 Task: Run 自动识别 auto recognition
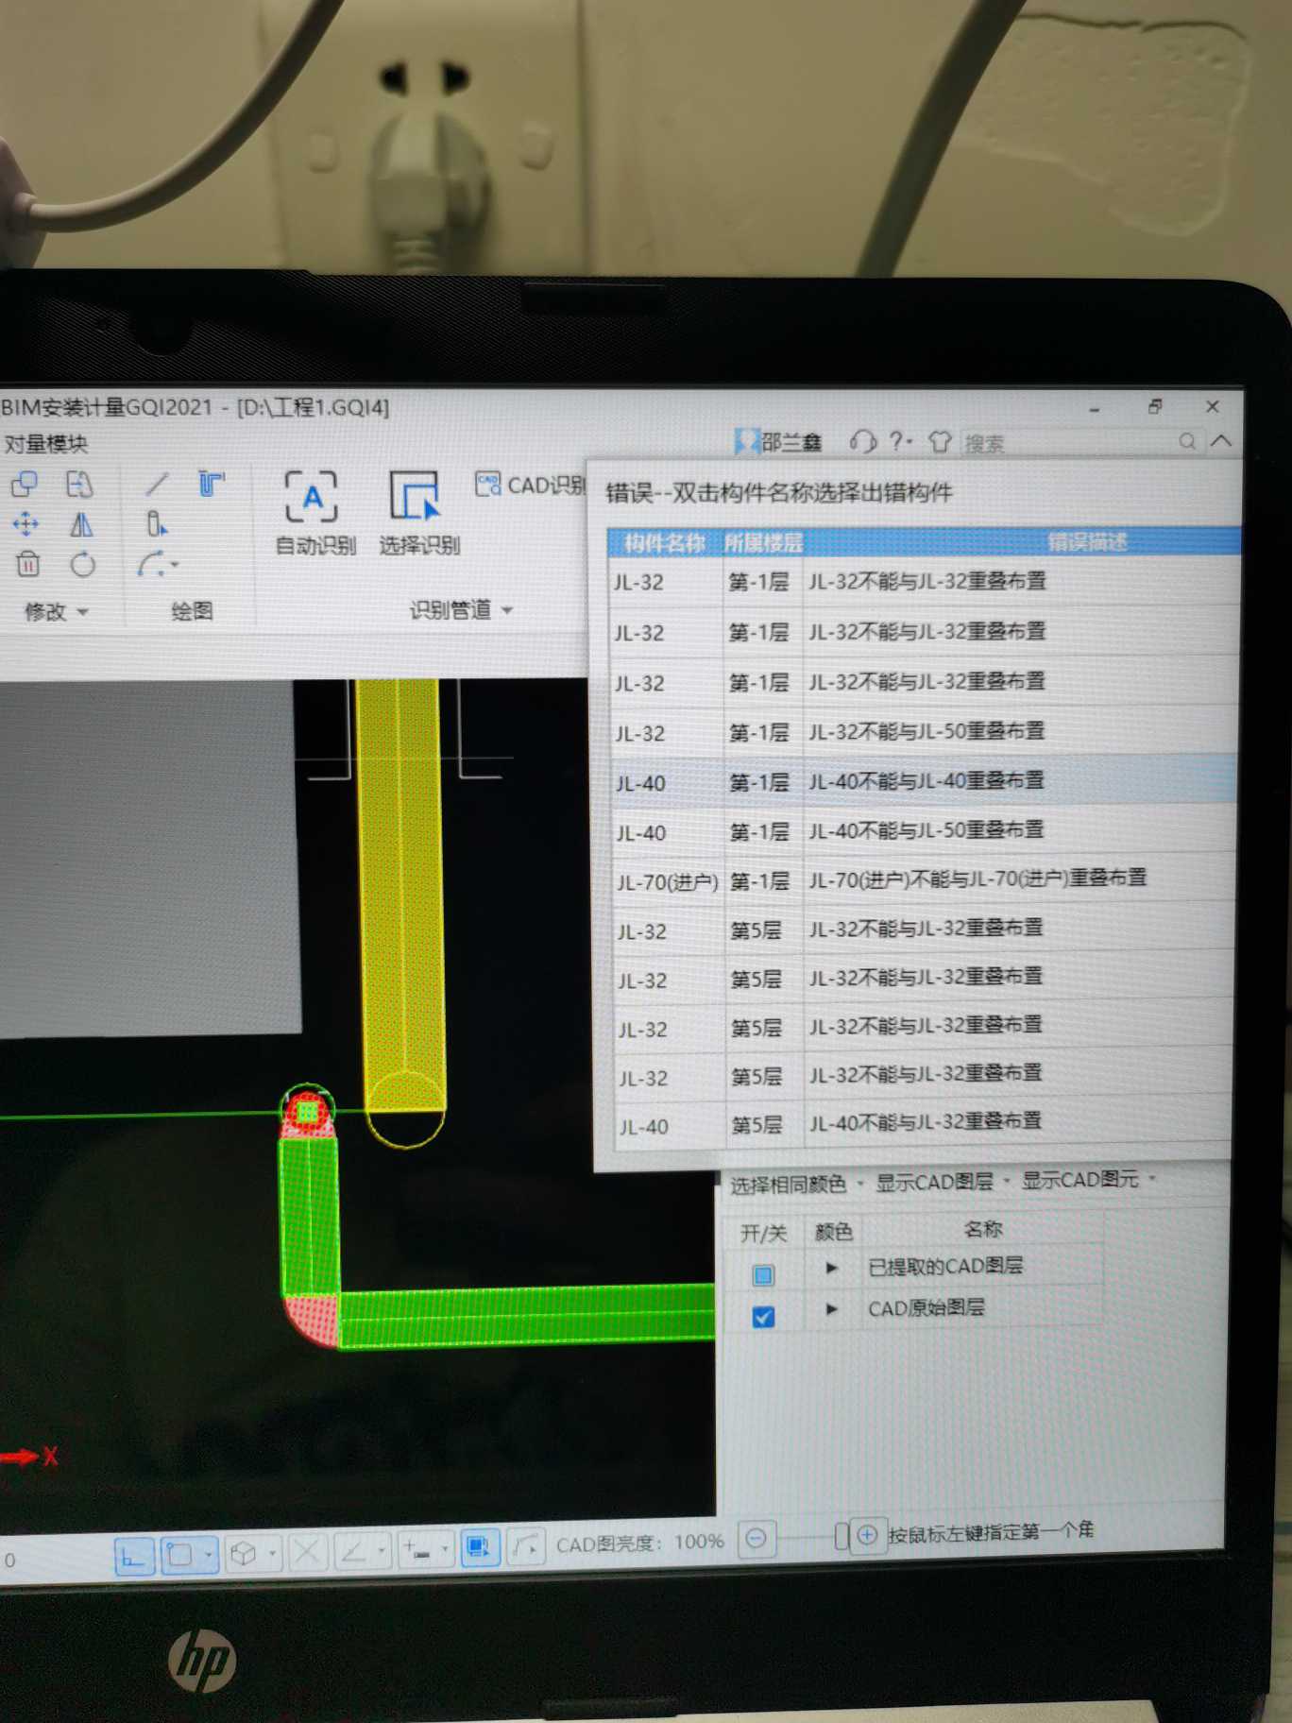pyautogui.click(x=314, y=514)
